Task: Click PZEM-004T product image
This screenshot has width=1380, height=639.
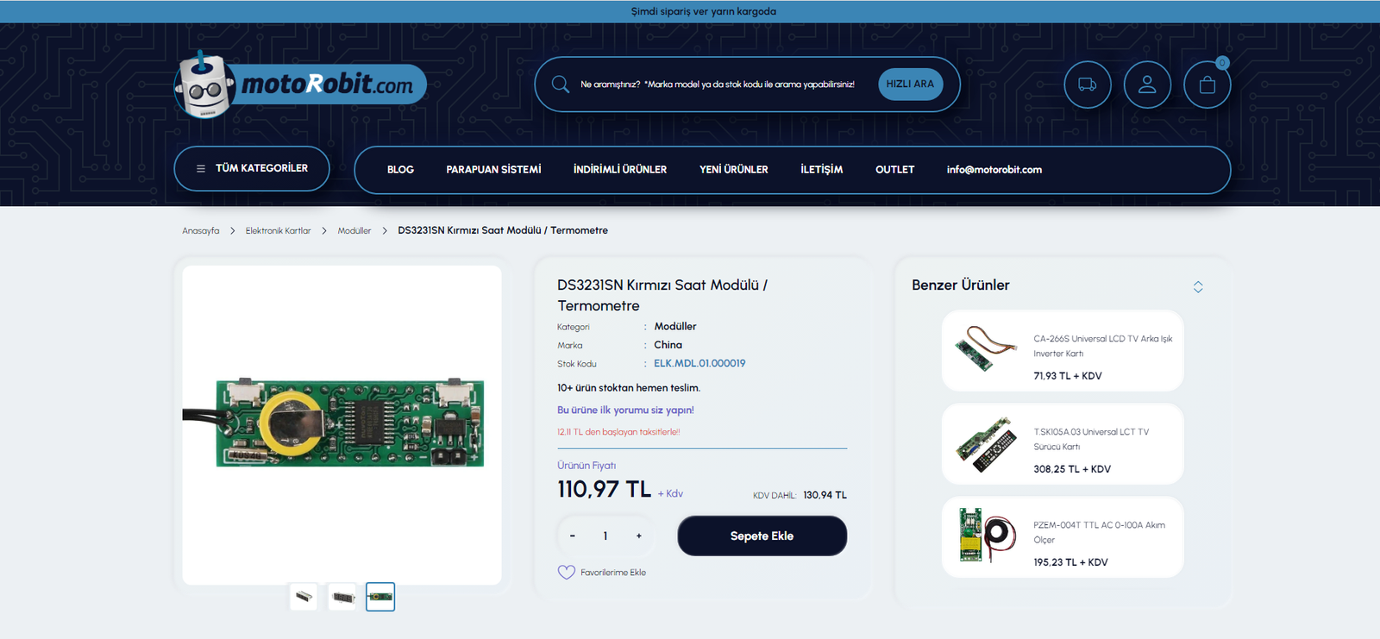Action: point(987,536)
